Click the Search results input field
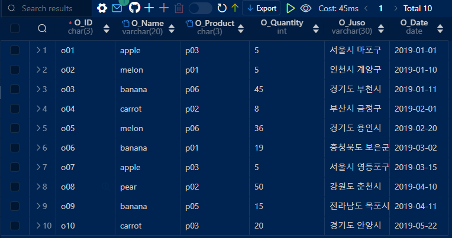This screenshot has height=238, width=452. [x=47, y=8]
